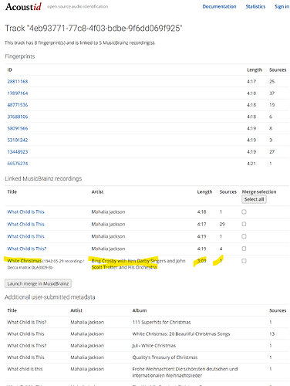The width and height of the screenshot is (290, 386).
Task: Check the 4:18 What Child Is This recording
Action: point(244,212)
